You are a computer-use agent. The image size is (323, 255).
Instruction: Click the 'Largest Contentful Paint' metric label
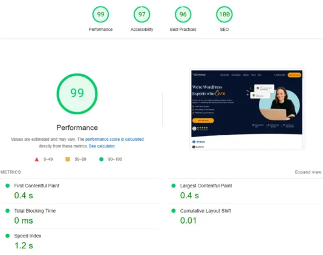(206, 186)
